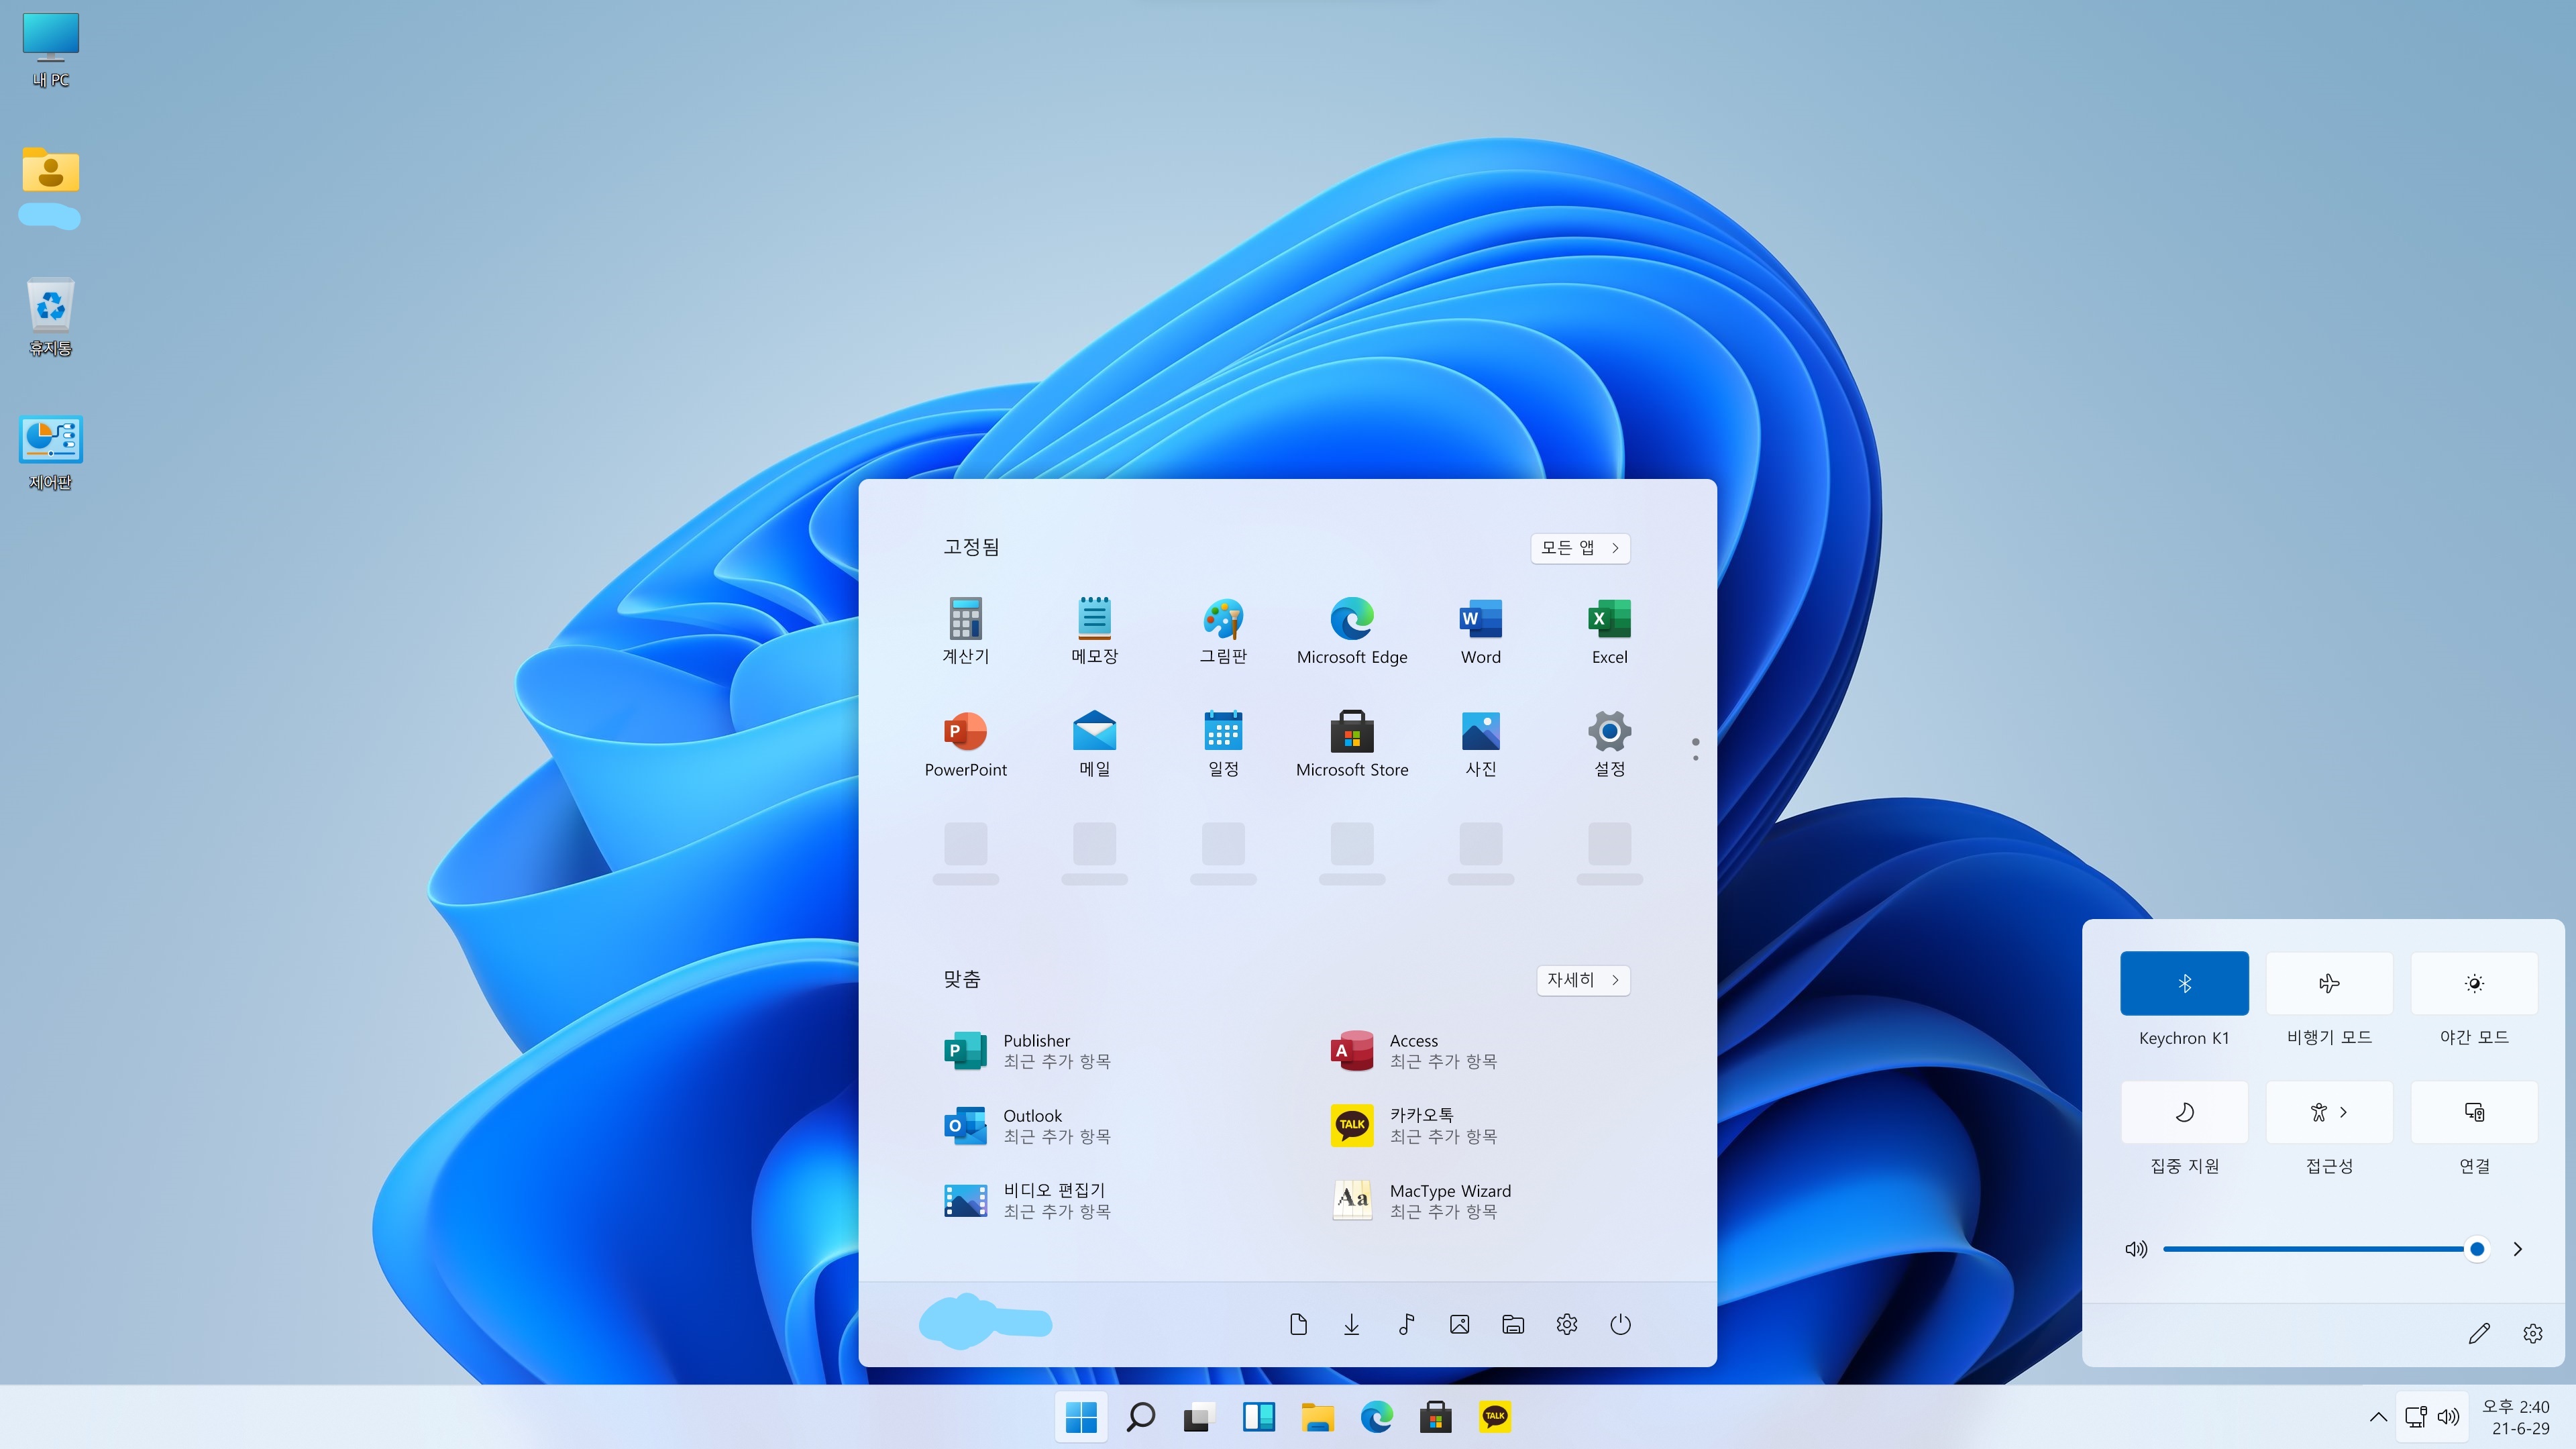This screenshot has height=1449, width=2576.
Task: Open Windows Search taskbar icon
Action: [1139, 1415]
